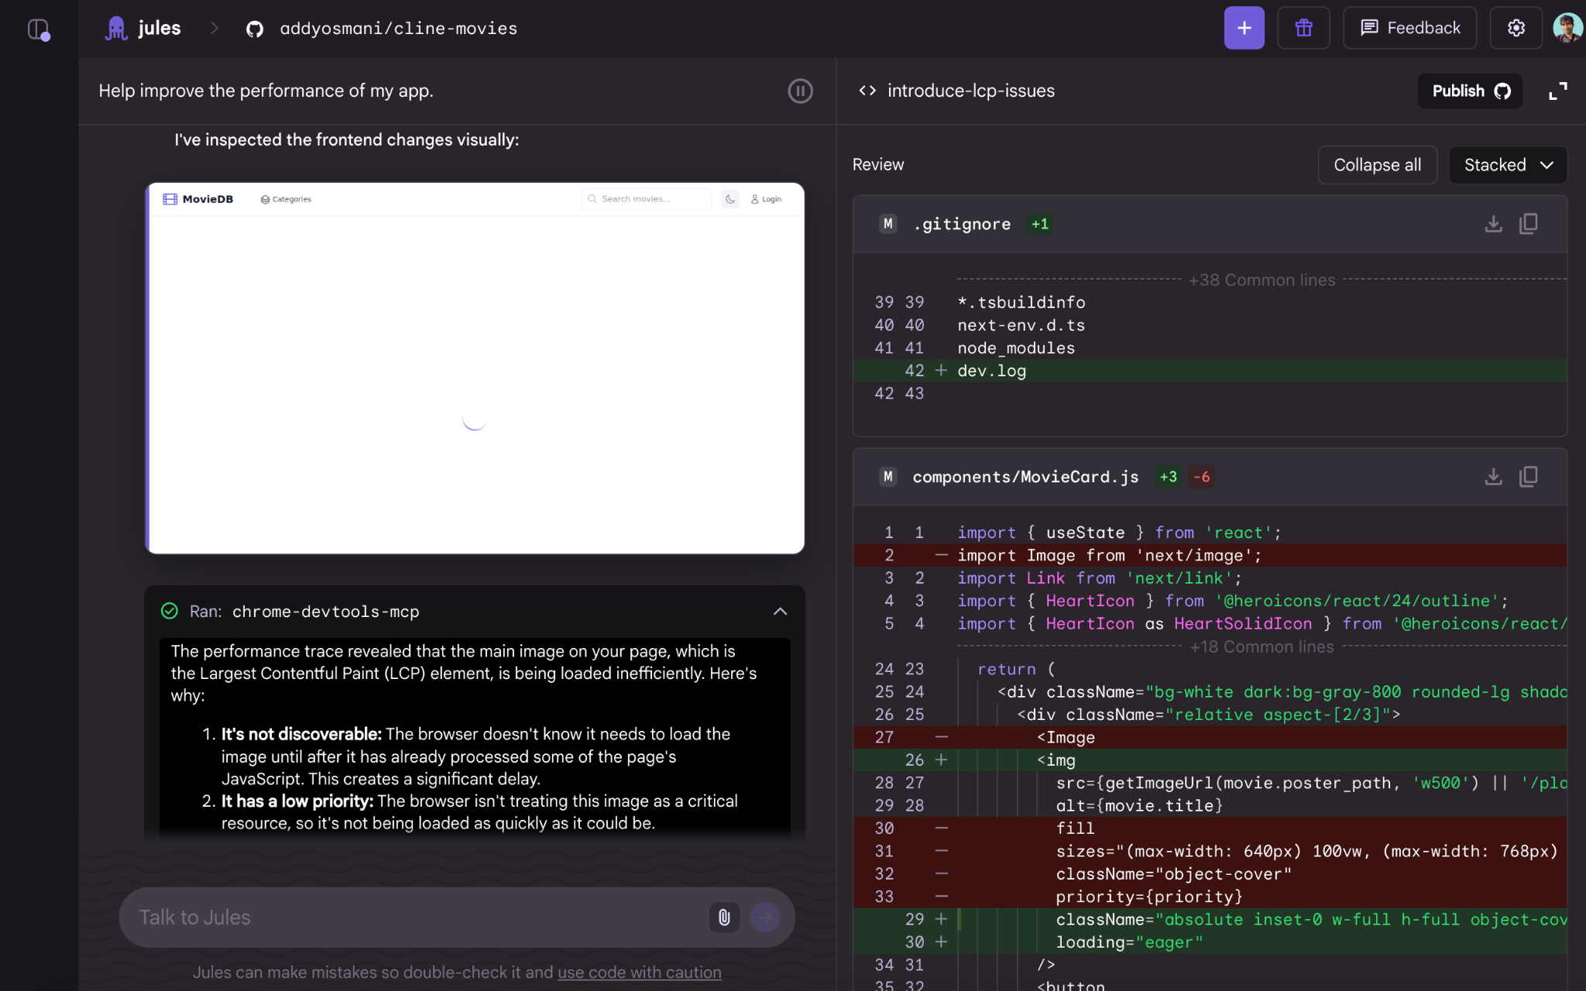Viewport: 1586px width, 991px height.
Task: Expand the +18 Common lines section
Action: pyautogui.click(x=1262, y=646)
